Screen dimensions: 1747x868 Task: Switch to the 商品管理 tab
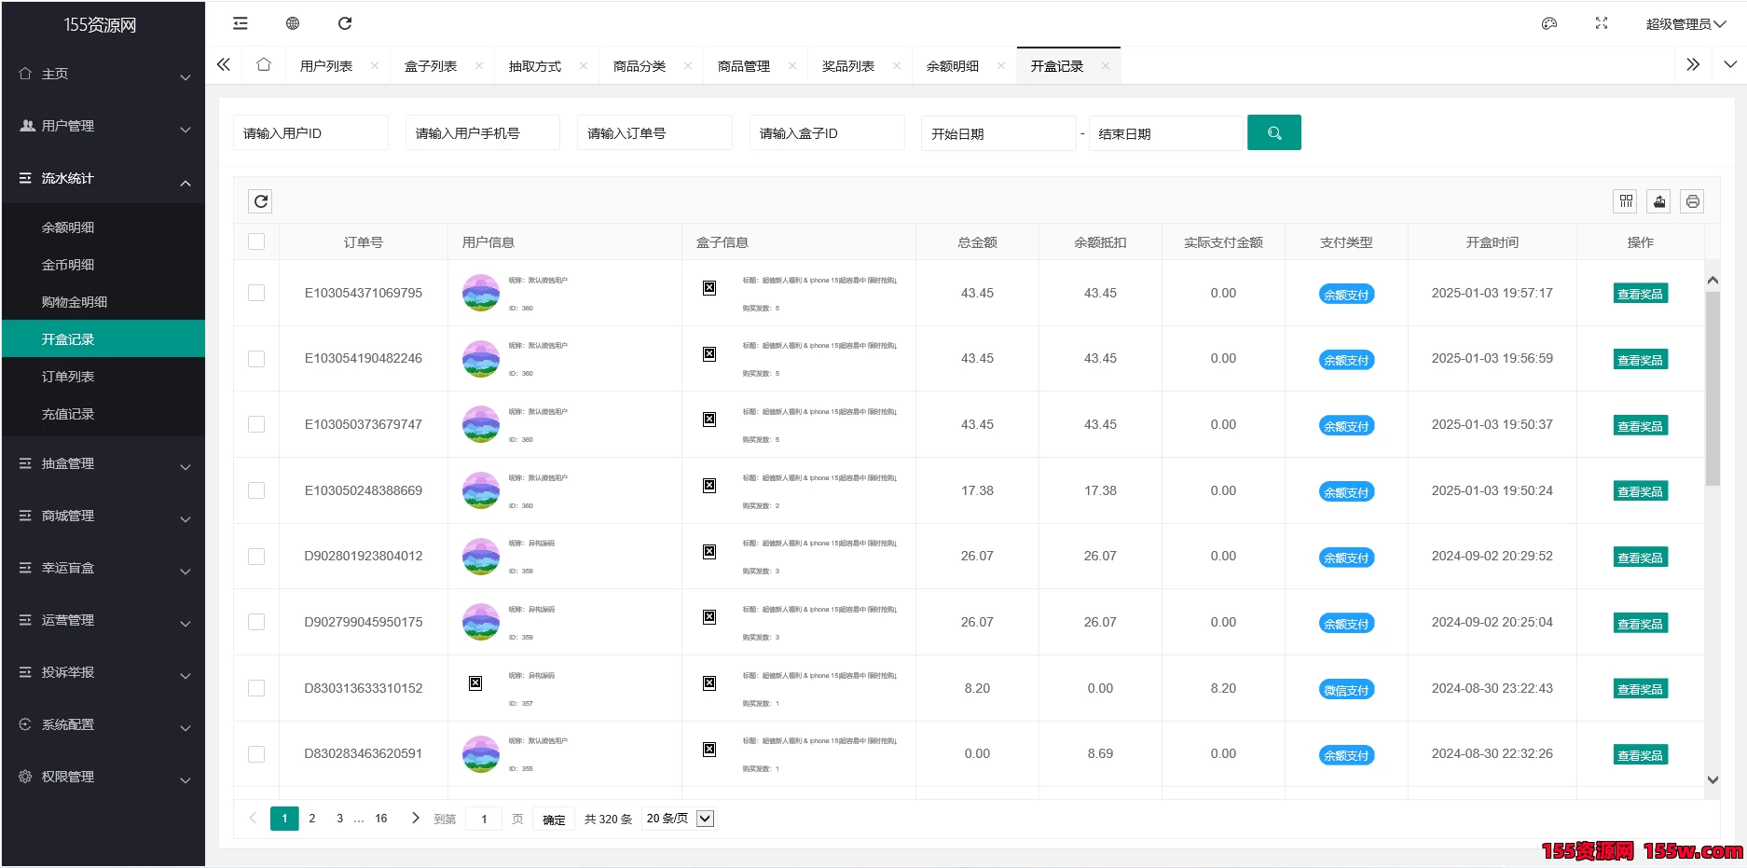click(743, 65)
